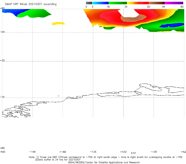186x164 pixels.
Task: Click the color bar label '34'
Action: [126, 7]
